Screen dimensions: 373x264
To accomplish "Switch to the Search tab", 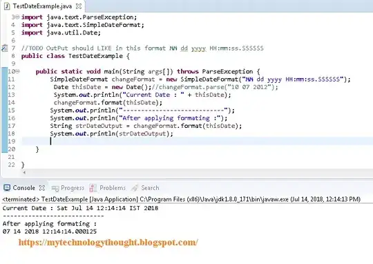I will (150, 188).
